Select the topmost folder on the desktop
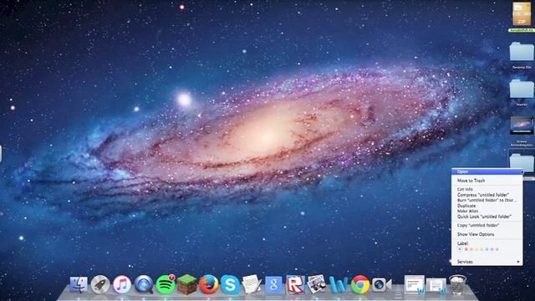Viewport: 535px width, 301px height. [x=522, y=52]
